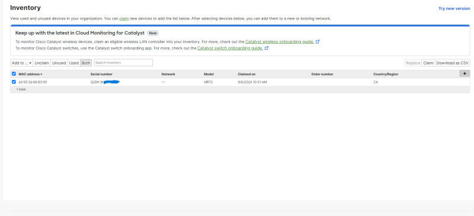
Task: Click Try new version link
Action: pyautogui.click(x=454, y=8)
